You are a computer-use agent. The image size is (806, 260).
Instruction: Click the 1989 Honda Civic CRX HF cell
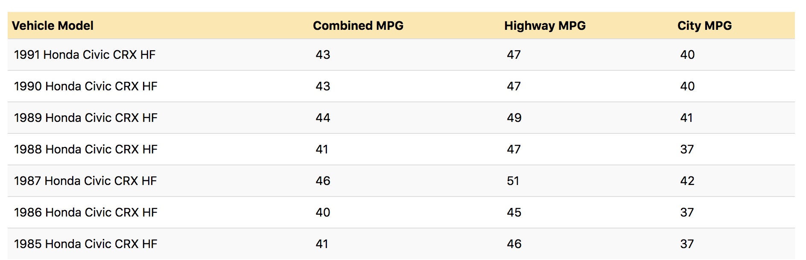click(85, 118)
